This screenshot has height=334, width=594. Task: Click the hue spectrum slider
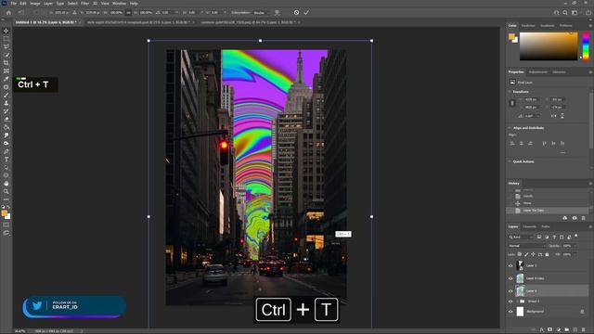pyautogui.click(x=586, y=46)
